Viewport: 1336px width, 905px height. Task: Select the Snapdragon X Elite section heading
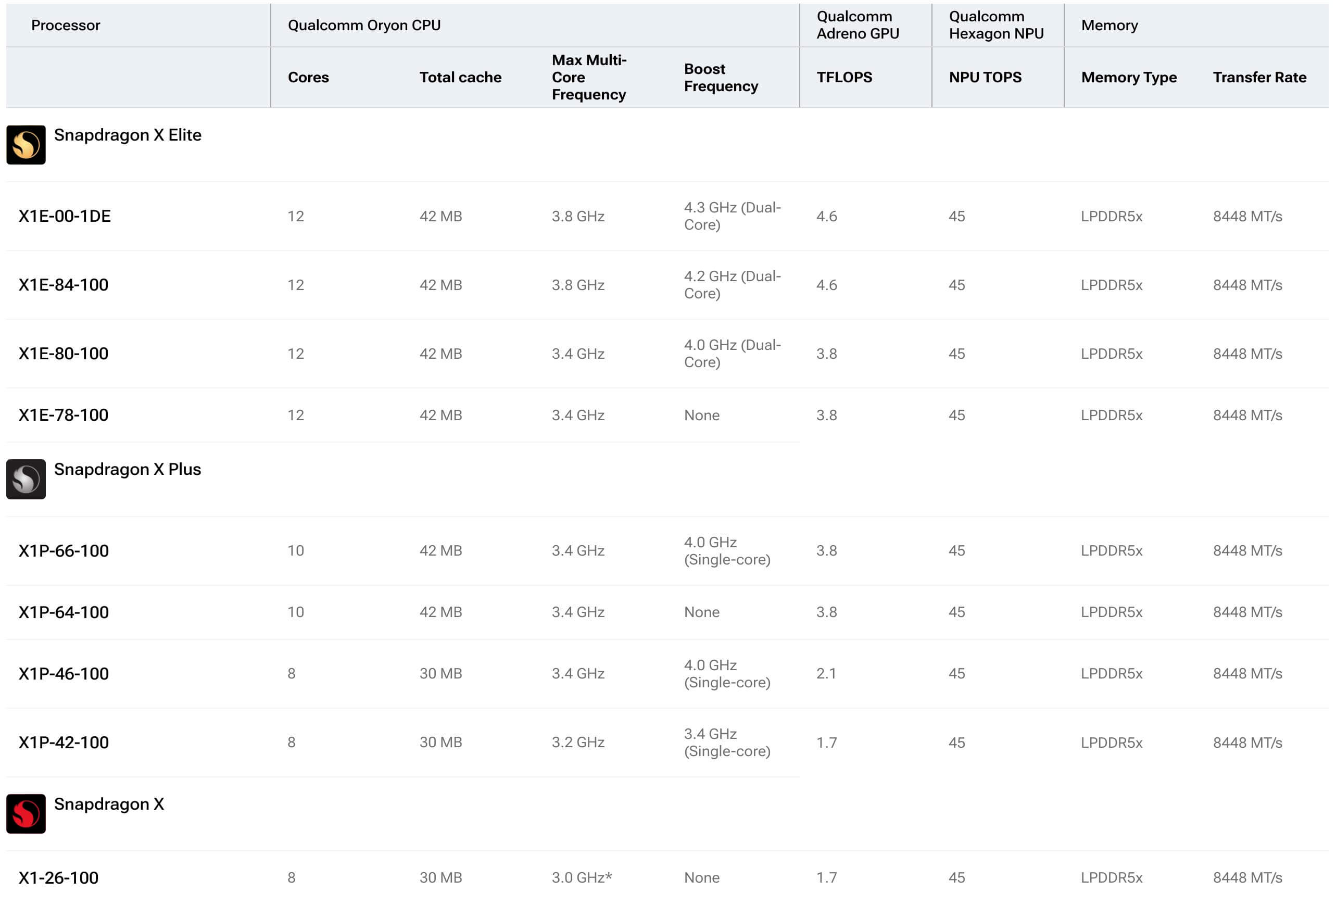128,135
